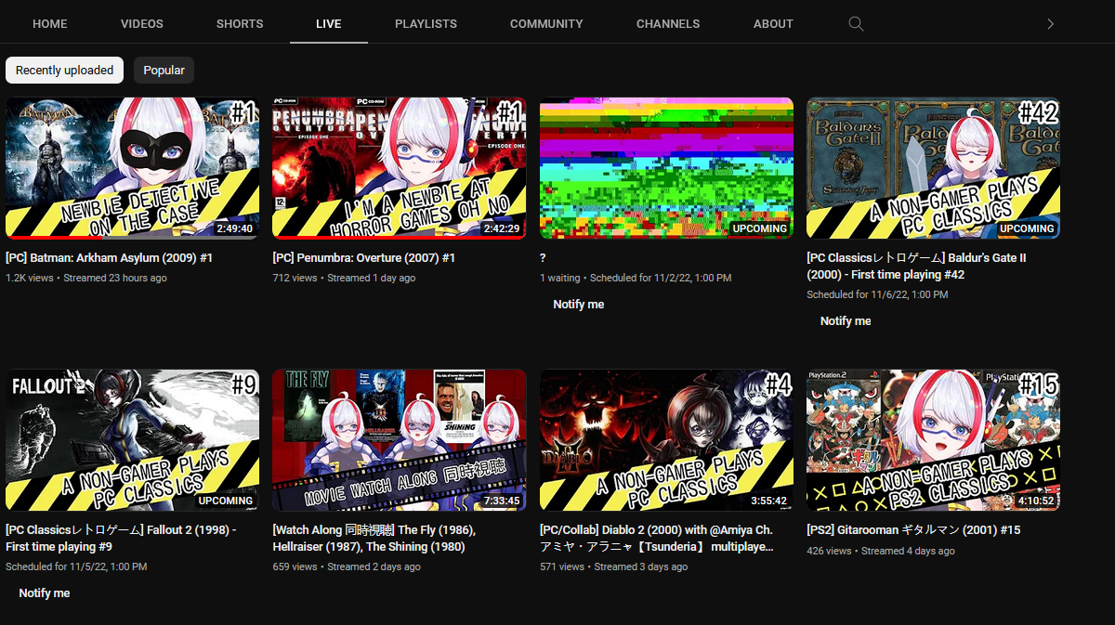Click "712 views • Streamed 1 day ago"
This screenshot has height=625, width=1115.
344,278
